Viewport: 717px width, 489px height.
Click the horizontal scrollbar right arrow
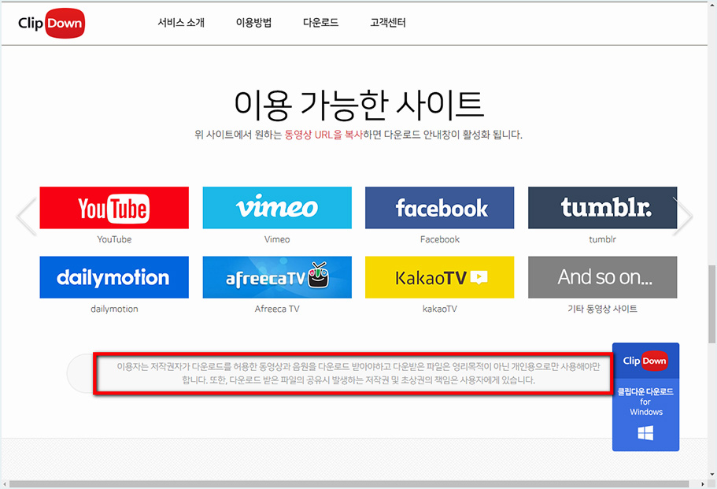tap(703, 484)
